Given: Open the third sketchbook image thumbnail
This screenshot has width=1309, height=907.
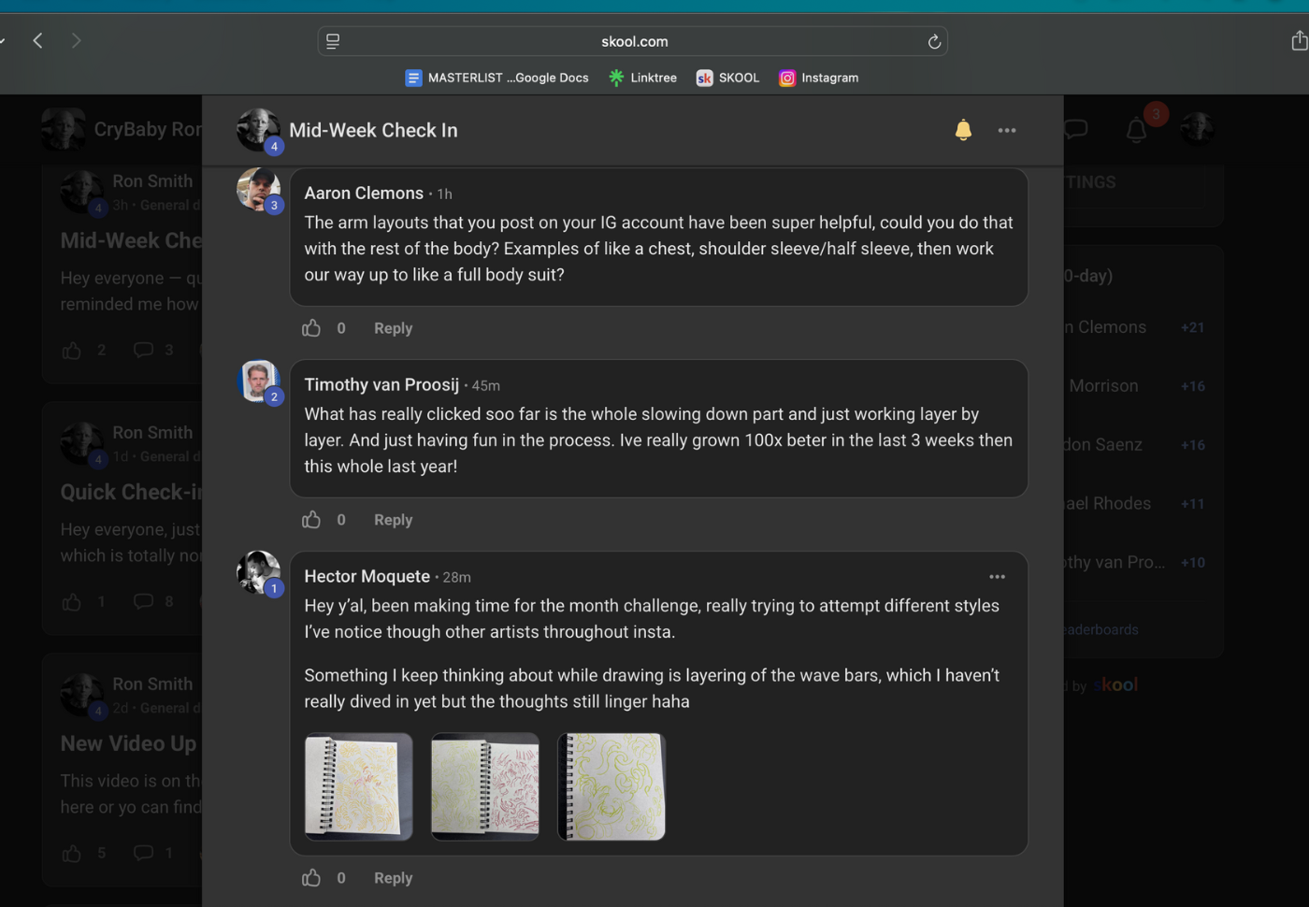Looking at the screenshot, I should pyautogui.click(x=611, y=786).
